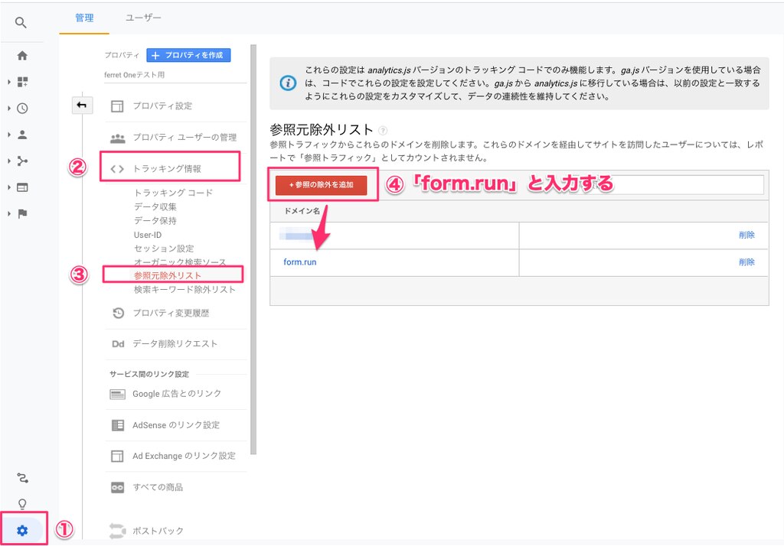This screenshot has height=546, width=784.
Task: Expand the Acquisition section arrow
Action: click(x=9, y=161)
